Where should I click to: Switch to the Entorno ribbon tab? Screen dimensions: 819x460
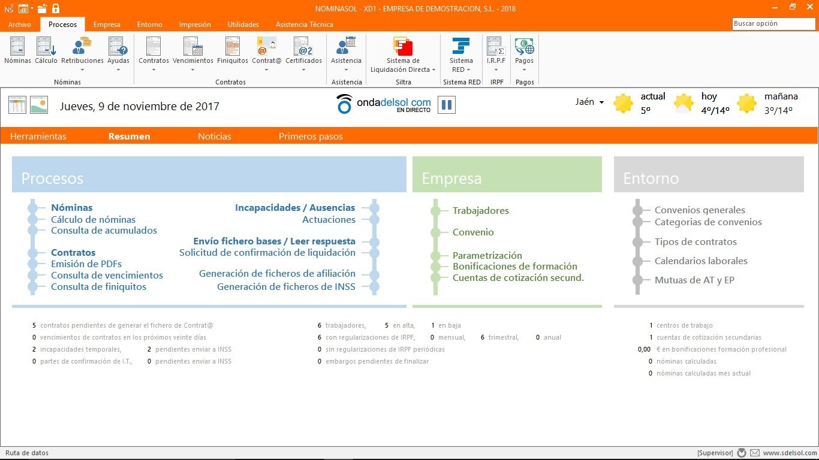pos(149,25)
